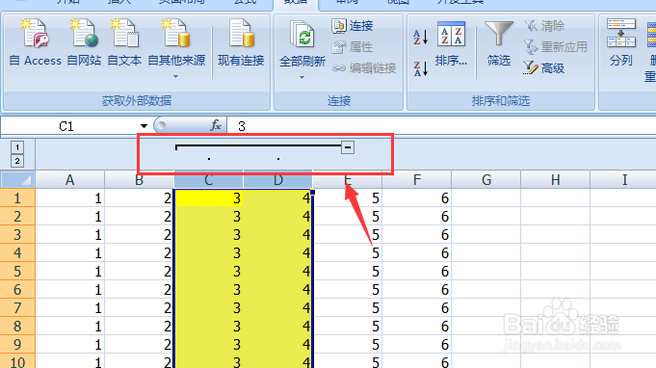Open data range Properties (属性)
This screenshot has height=368, width=656.
pos(353,47)
